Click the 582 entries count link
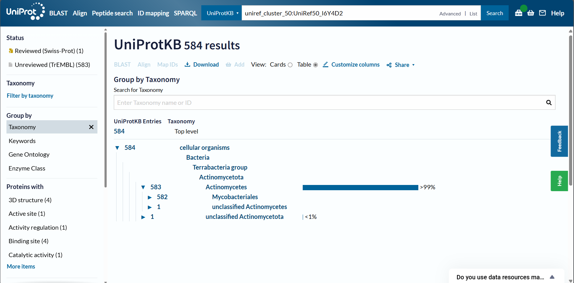574x283 pixels. pos(162,197)
